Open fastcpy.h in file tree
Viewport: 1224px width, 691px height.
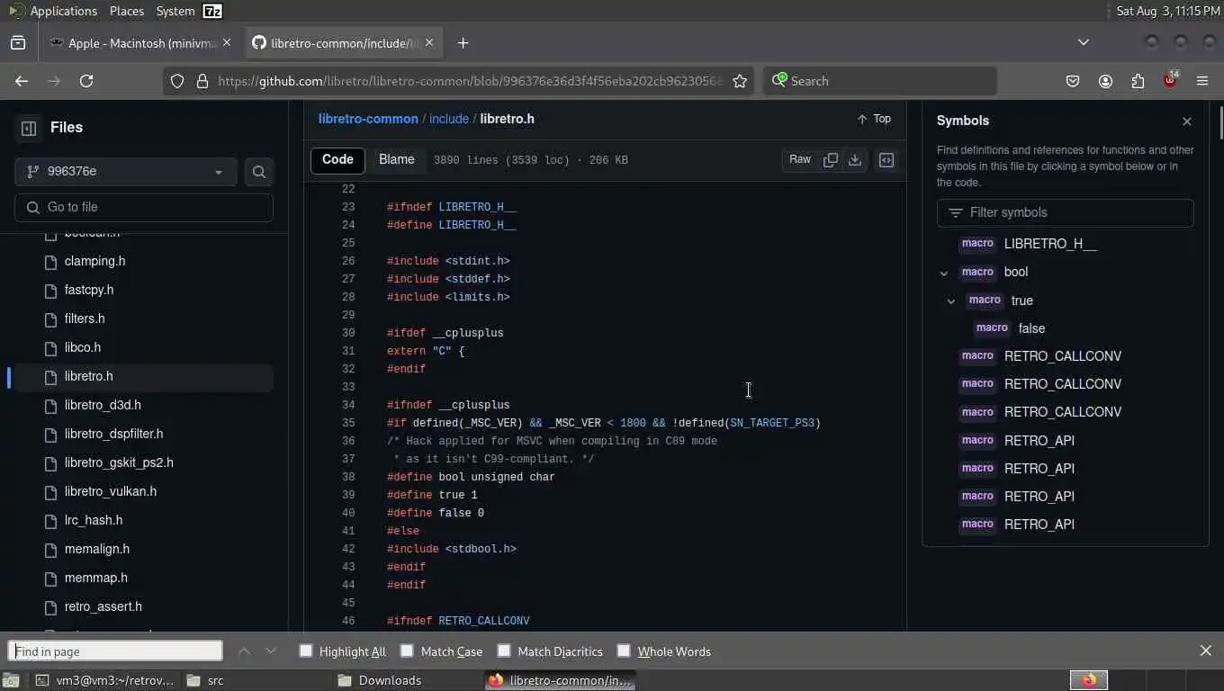[89, 290]
